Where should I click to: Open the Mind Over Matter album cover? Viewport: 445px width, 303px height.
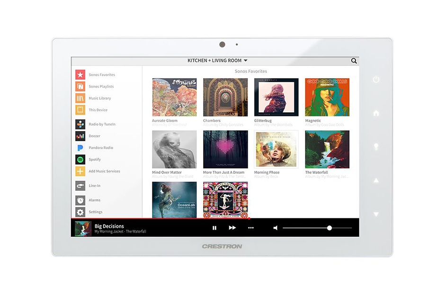(x=174, y=149)
